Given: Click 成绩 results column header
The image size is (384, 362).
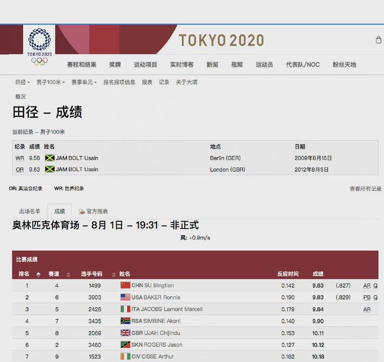Looking at the screenshot, I should 318,274.
